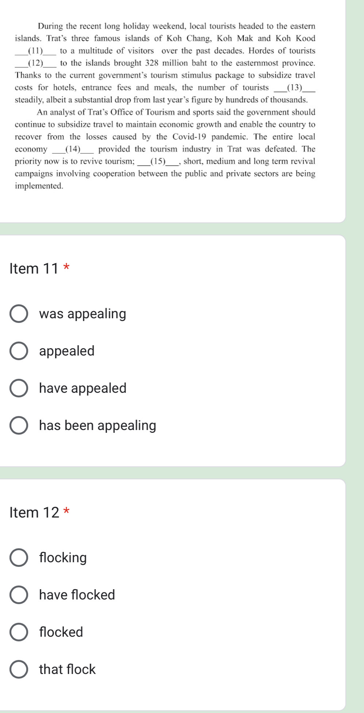
Task: Pick the 'flocked' radio option
Action: coord(19,632)
